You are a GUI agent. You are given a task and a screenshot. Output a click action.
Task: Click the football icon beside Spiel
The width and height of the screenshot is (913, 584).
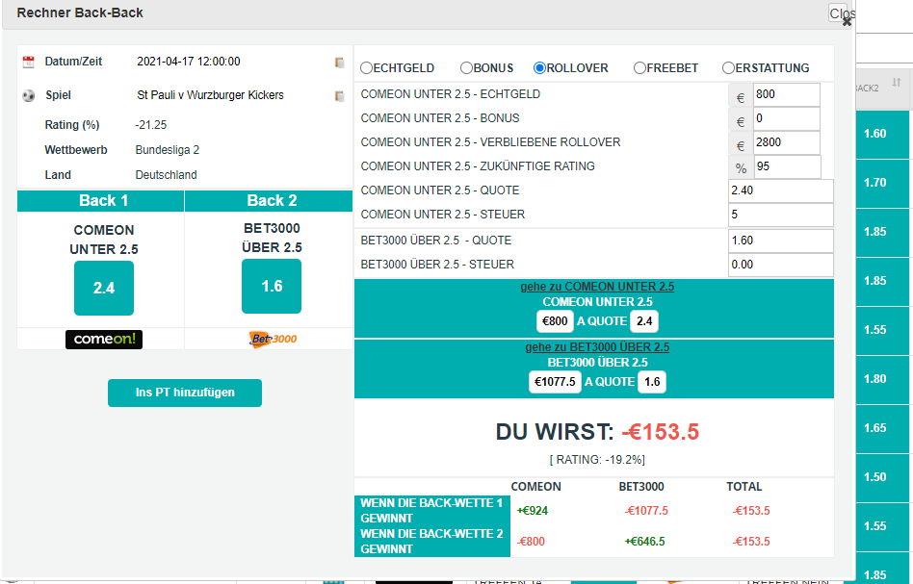28,96
